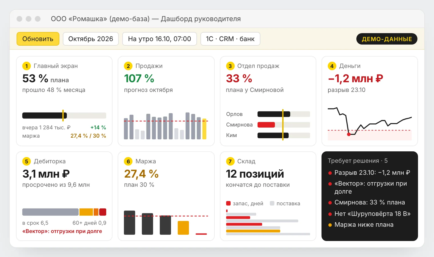Open the Октябрь 2026 period selector
This screenshot has width=434, height=257.
pyautogui.click(x=91, y=39)
